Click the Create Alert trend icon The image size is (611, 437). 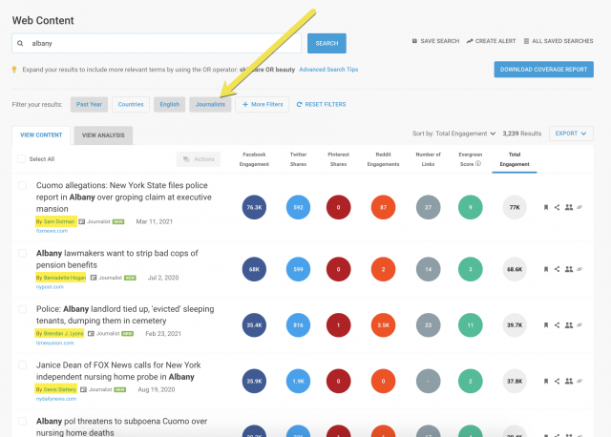coord(470,41)
